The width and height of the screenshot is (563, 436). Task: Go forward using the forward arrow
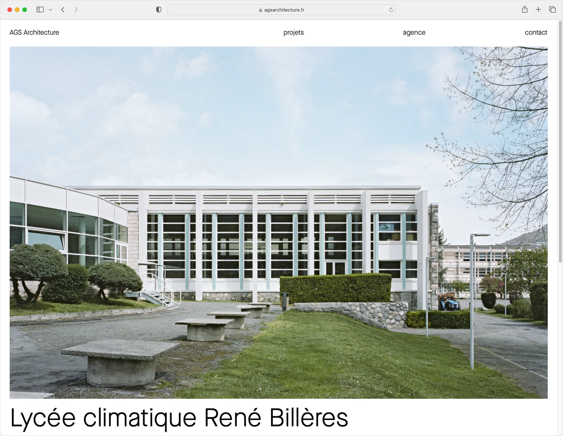(x=76, y=10)
